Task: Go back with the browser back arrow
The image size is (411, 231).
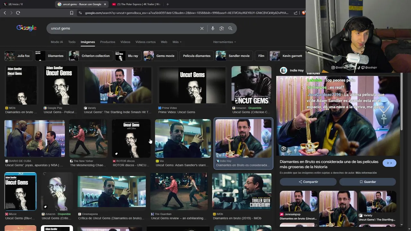Action: [x=5, y=13]
